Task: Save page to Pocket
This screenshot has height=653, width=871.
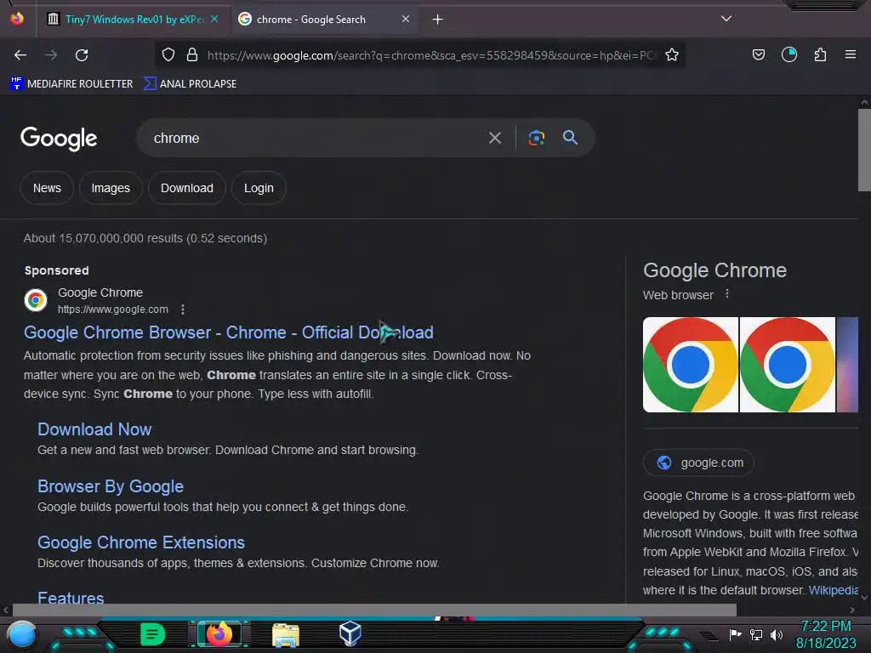Action: (758, 54)
